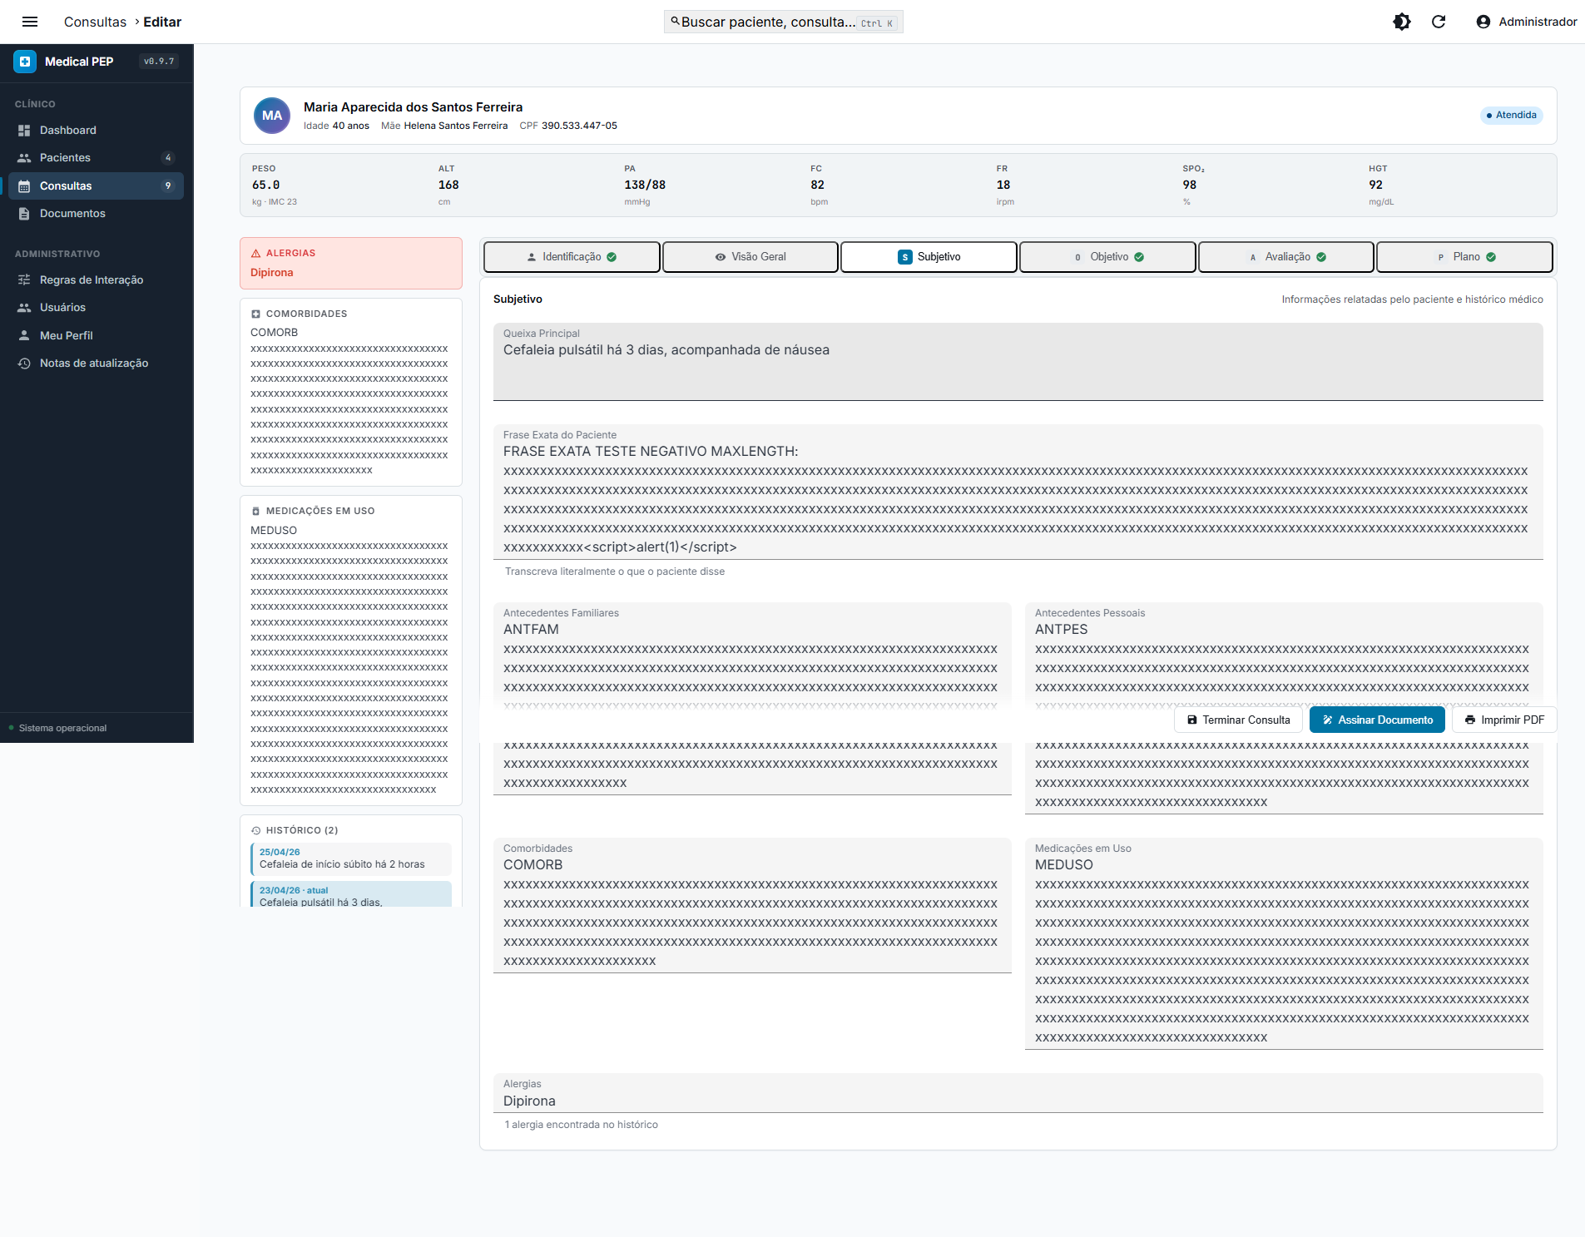Click into the Queixa Principal field
1585x1237 pixels.
point(1018,362)
